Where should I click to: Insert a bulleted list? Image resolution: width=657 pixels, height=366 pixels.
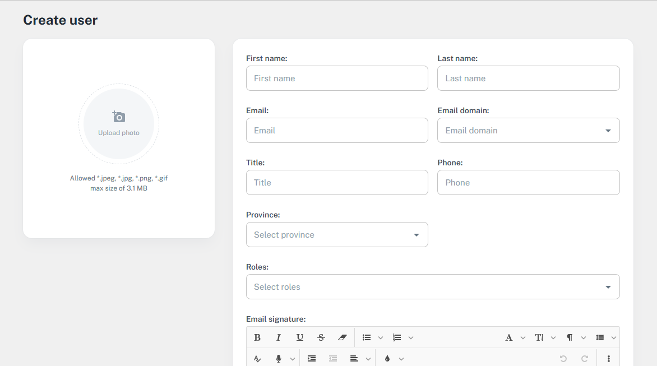367,337
